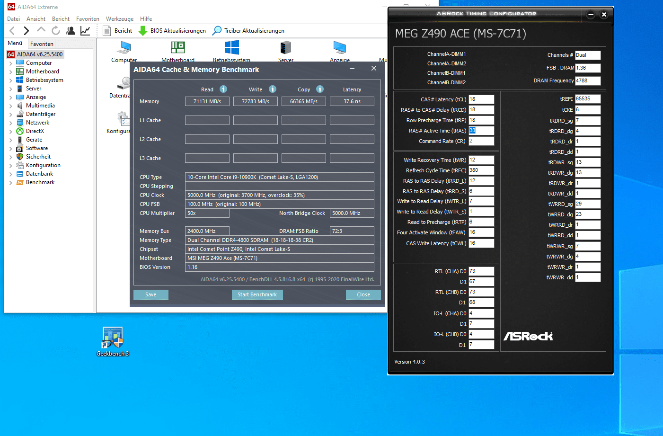
Task: Expand the Server tree node
Action: [x=11, y=89]
